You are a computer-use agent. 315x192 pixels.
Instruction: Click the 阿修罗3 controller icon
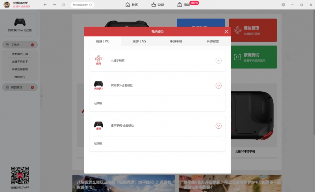[x=98, y=85]
